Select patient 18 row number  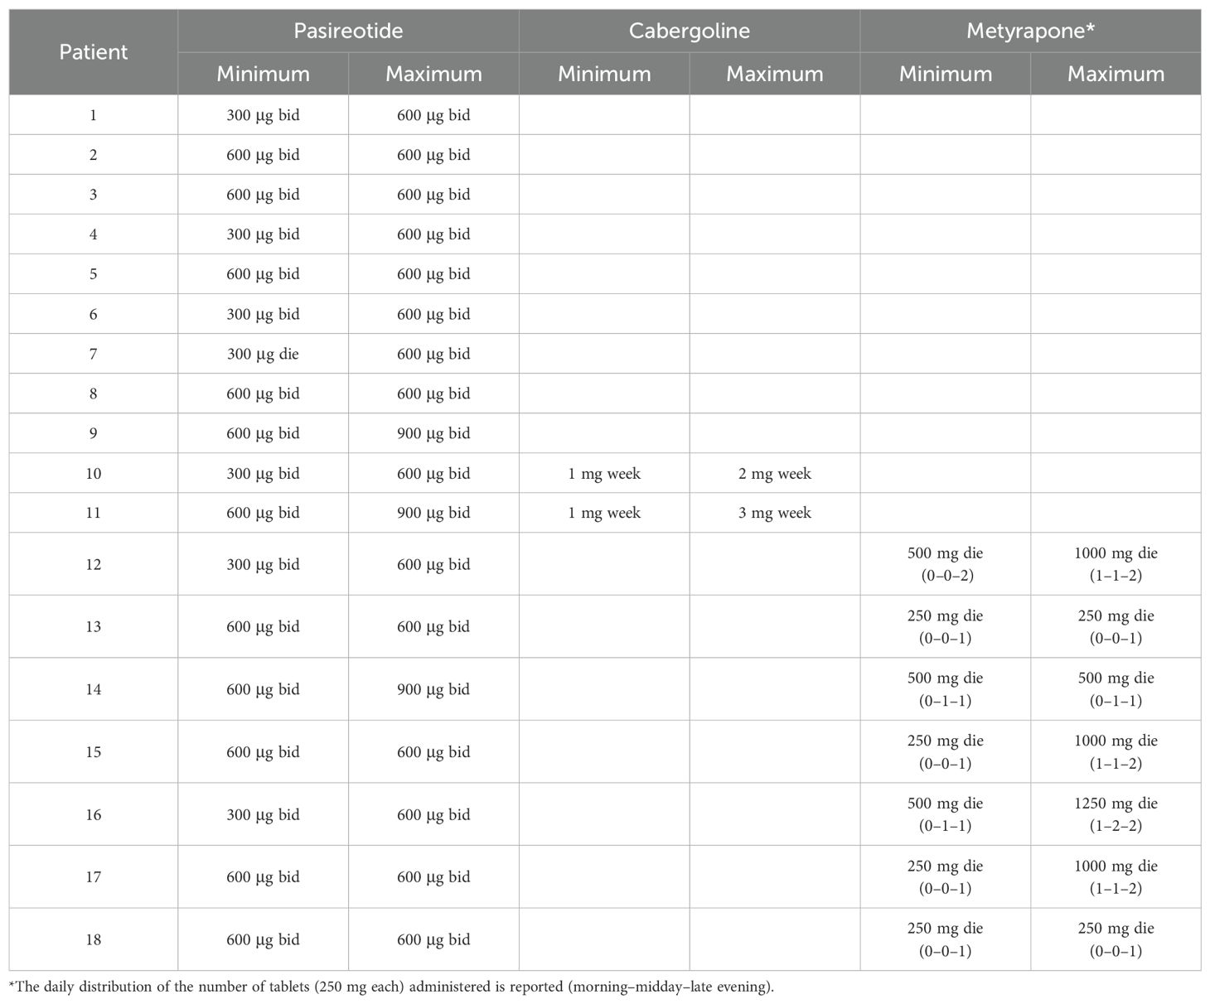point(94,939)
